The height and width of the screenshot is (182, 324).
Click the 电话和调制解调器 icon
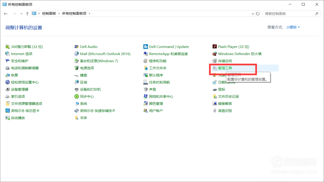point(7,68)
